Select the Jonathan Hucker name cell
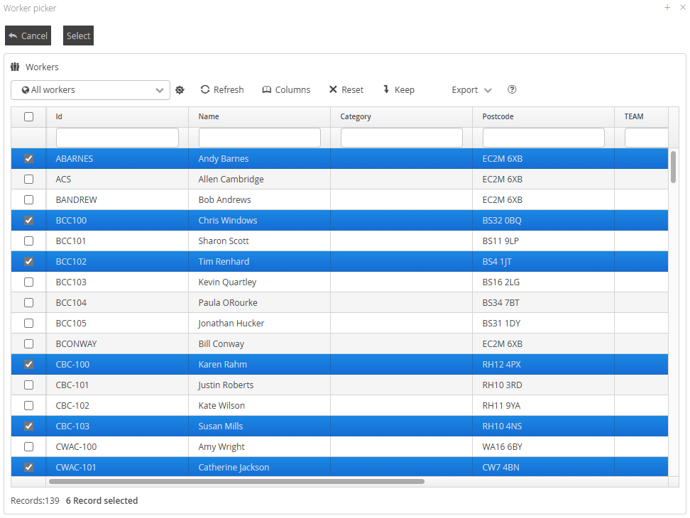The height and width of the screenshot is (518, 690). point(259,323)
